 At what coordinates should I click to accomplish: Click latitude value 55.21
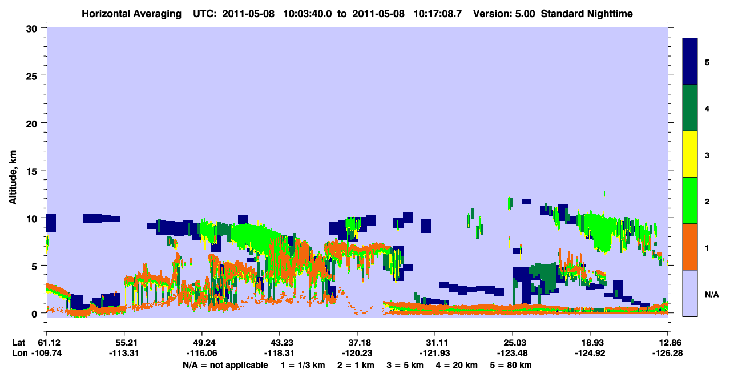[x=124, y=342]
